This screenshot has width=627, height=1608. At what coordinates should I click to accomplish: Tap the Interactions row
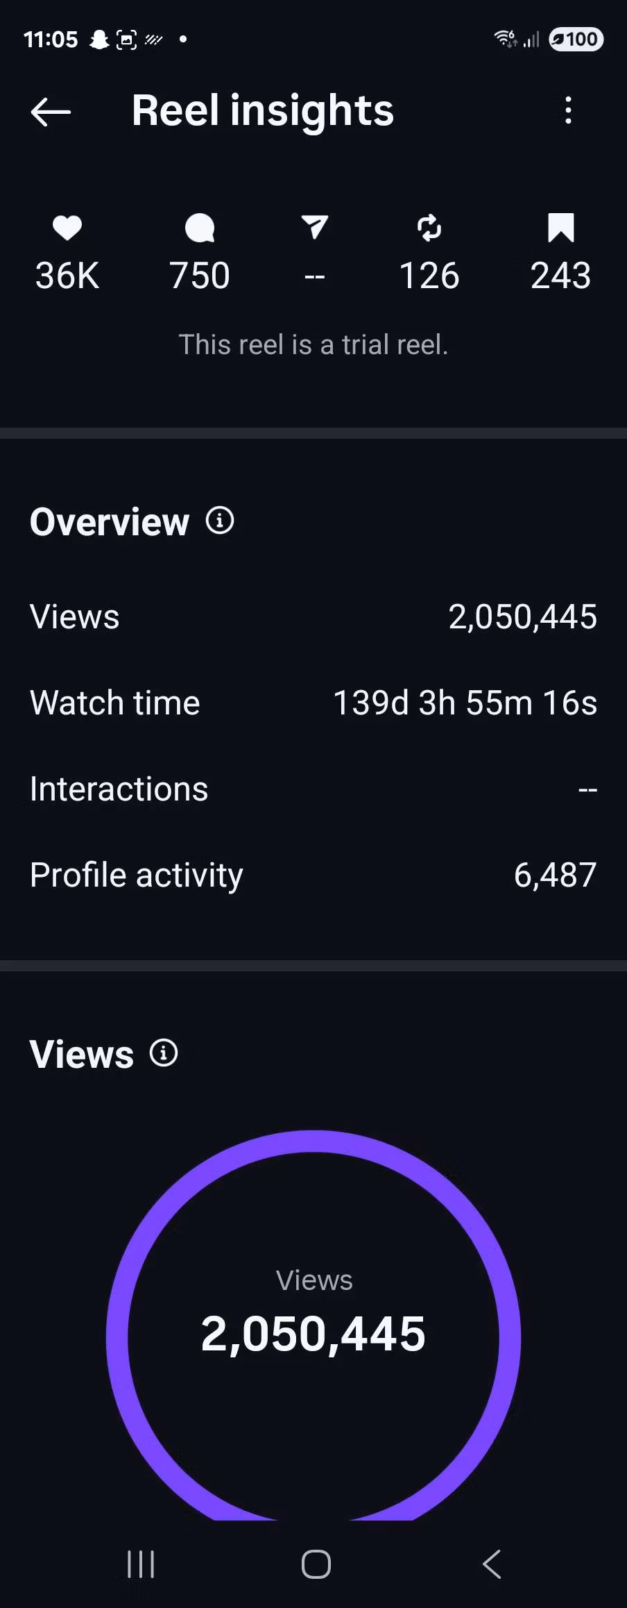[x=313, y=789]
